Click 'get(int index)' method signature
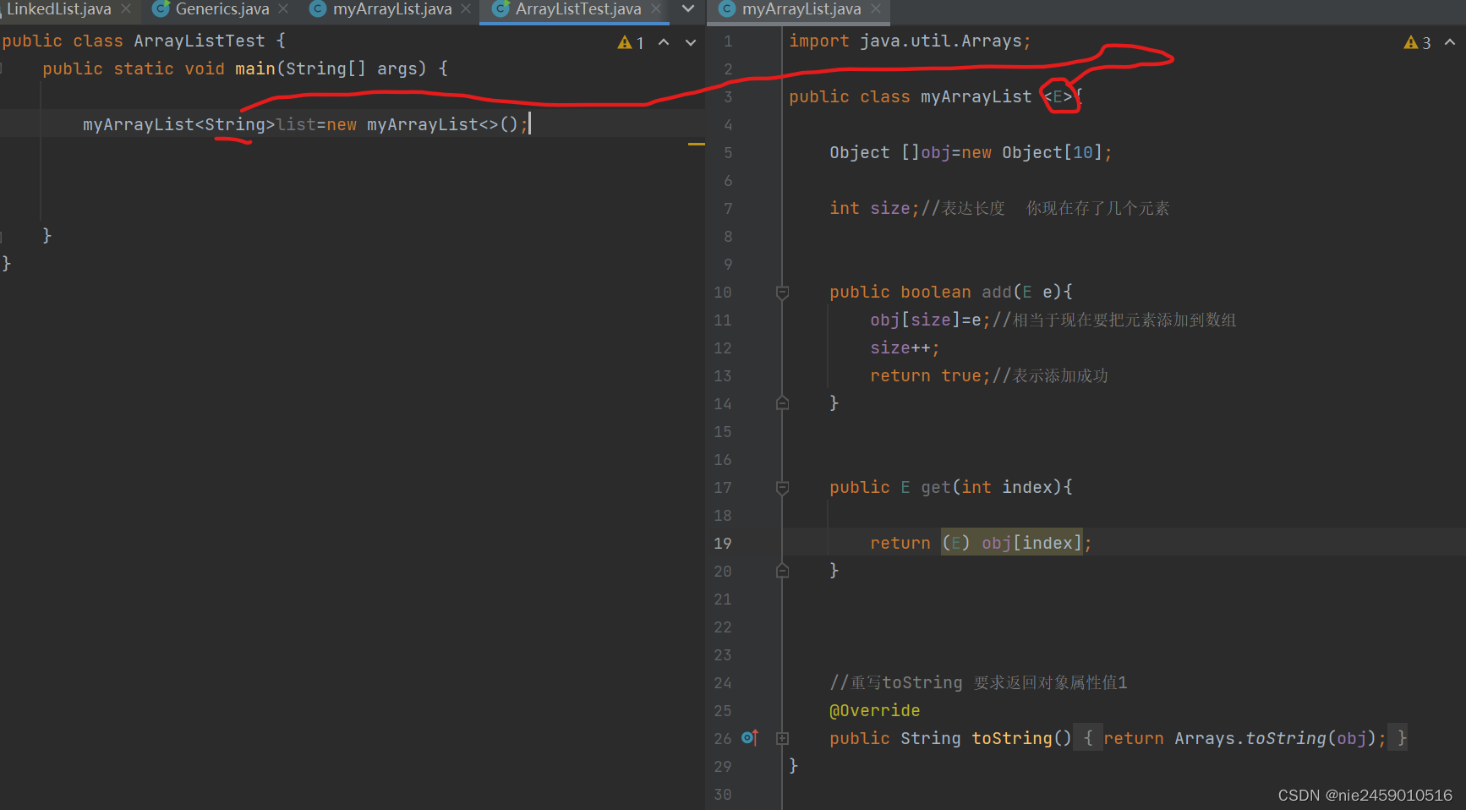1466x810 pixels. click(991, 488)
